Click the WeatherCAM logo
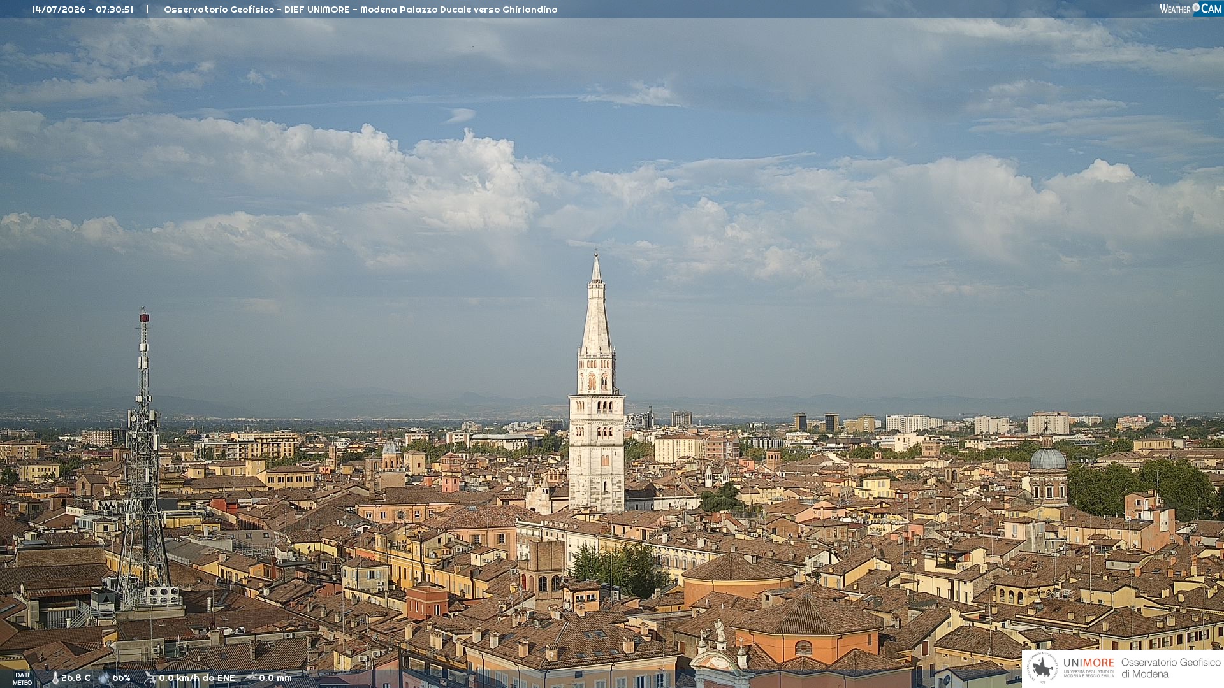 click(1190, 9)
